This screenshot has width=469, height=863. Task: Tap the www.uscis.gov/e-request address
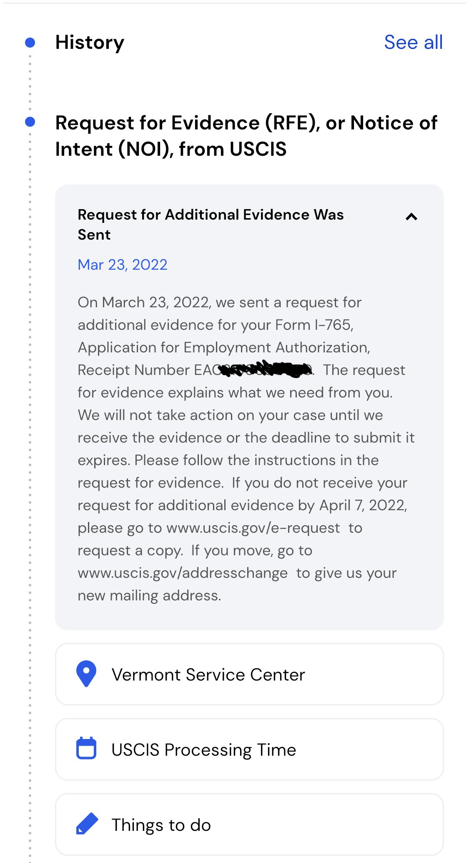(x=253, y=528)
